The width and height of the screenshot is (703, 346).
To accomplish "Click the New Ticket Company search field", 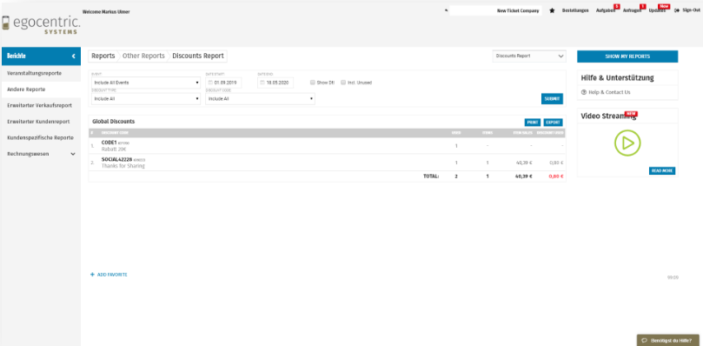I will tap(495, 10).
